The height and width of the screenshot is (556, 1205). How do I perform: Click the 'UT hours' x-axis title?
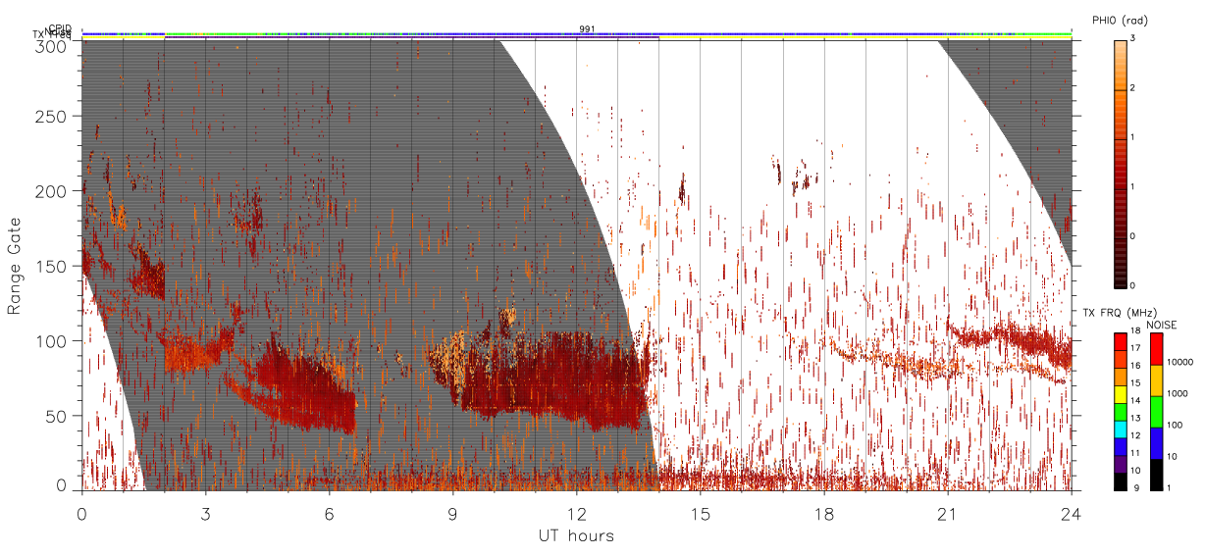click(x=576, y=536)
